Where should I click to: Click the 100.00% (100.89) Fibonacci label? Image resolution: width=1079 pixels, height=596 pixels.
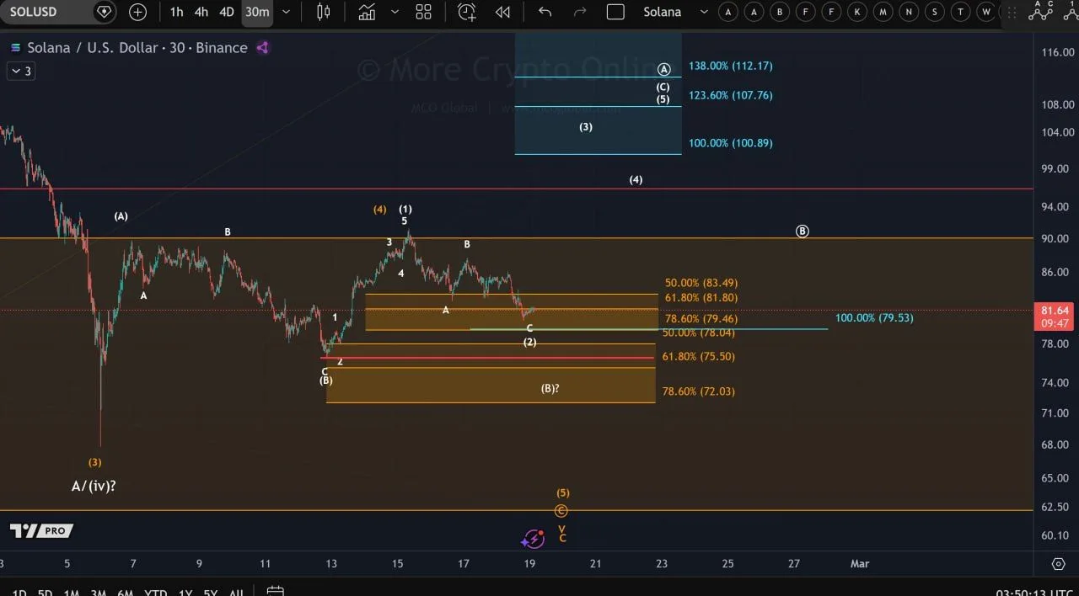(x=730, y=143)
